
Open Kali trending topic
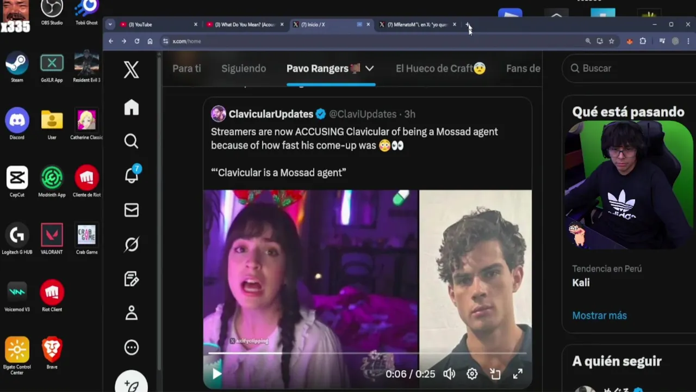click(x=581, y=283)
